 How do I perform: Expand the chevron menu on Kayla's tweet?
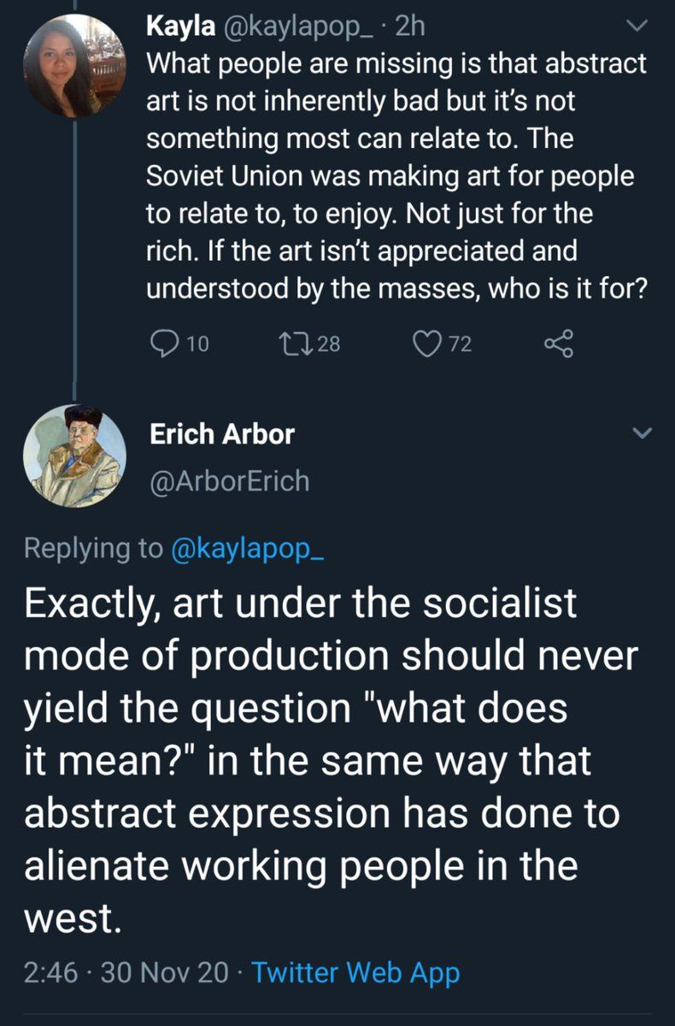click(638, 28)
